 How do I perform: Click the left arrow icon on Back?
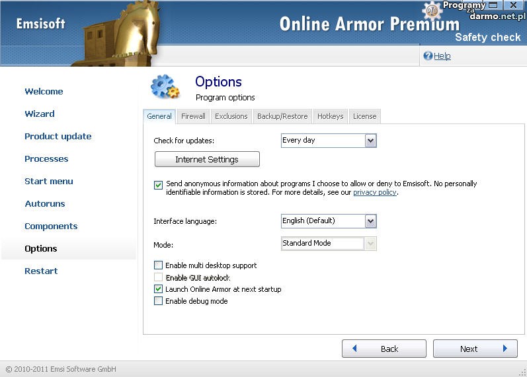click(x=354, y=349)
